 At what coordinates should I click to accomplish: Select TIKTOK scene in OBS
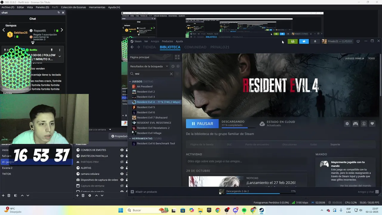pyautogui.click(x=7, y=174)
